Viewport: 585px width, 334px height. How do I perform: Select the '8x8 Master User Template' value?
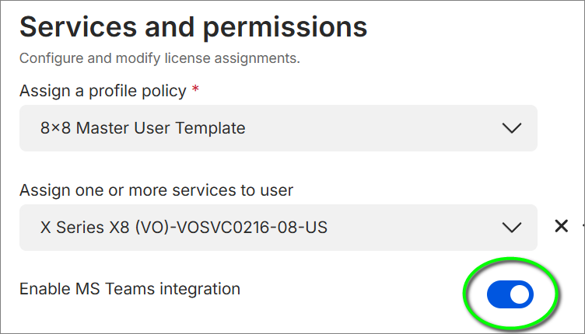tap(143, 128)
